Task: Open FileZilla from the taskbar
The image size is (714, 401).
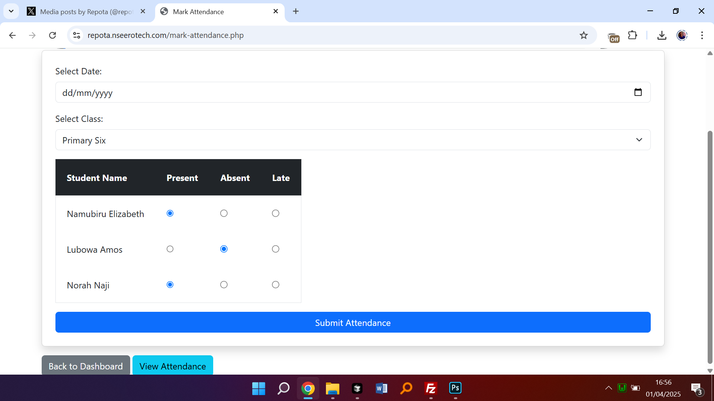Action: point(430,388)
